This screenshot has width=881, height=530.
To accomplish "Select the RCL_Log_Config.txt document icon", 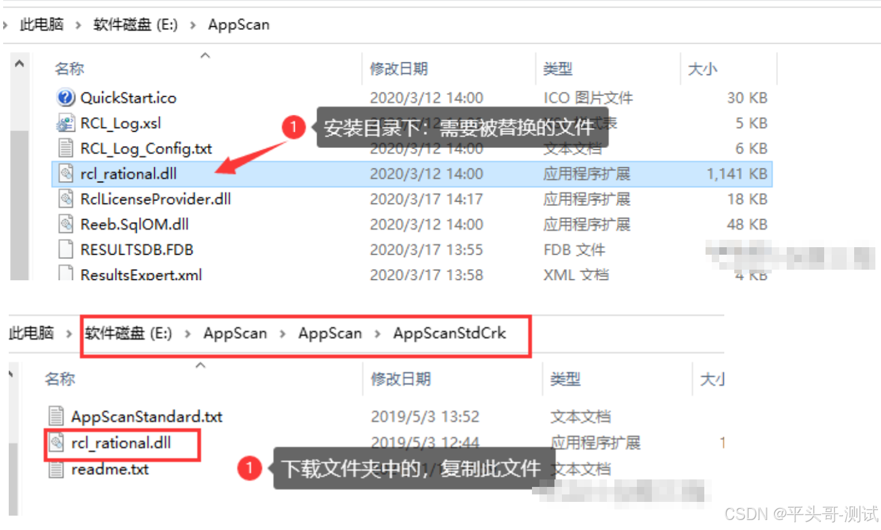I will (x=66, y=149).
